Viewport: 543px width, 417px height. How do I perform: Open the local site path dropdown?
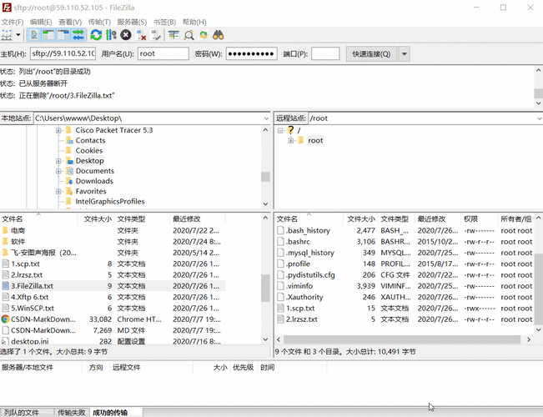coord(266,118)
